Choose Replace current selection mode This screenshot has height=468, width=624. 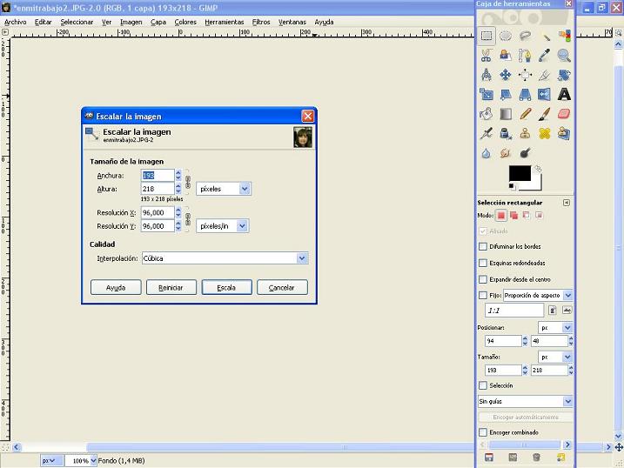[501, 216]
